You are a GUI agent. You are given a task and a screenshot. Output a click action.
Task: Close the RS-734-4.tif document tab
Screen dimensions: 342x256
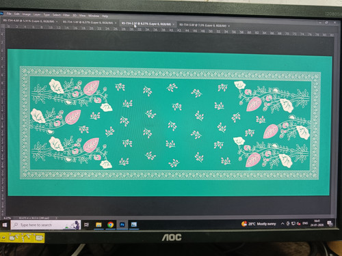(57, 22)
